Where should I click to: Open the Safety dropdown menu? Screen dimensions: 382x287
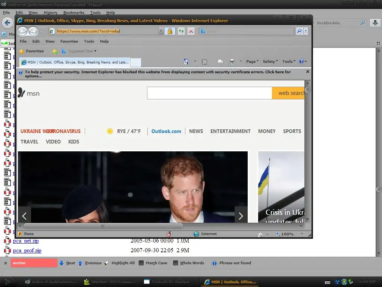tap(270, 62)
